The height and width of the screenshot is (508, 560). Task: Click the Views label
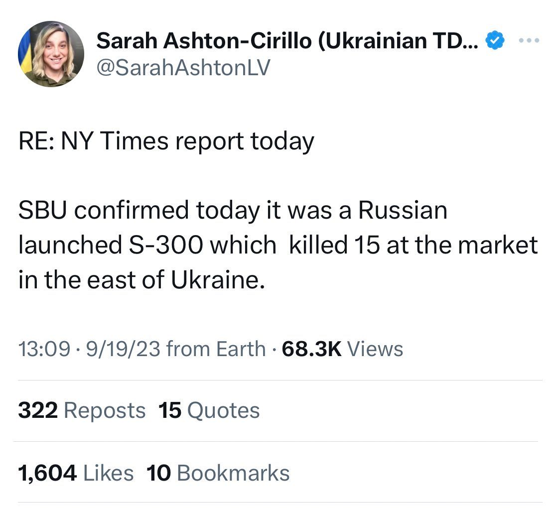[x=377, y=349]
